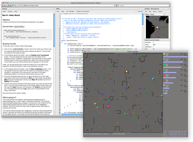Image resolution: width=193 pixels, height=142 pixels.
Task: Click the 'Objective' heading in tutorial
Action: pyautogui.click(x=6, y=20)
